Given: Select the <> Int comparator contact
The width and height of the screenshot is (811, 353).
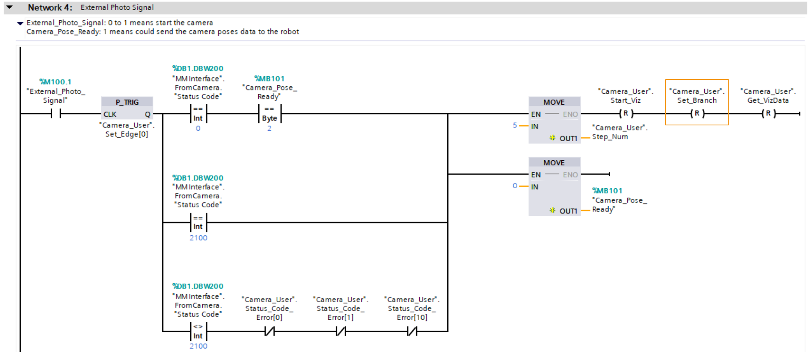Looking at the screenshot, I should pos(198,331).
